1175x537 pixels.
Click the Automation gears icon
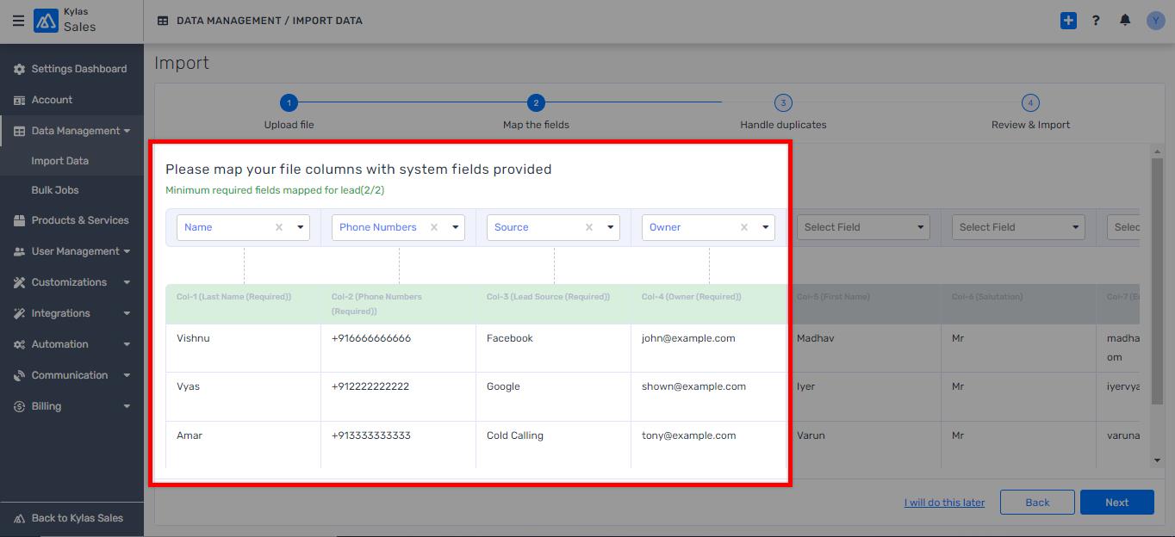point(19,344)
